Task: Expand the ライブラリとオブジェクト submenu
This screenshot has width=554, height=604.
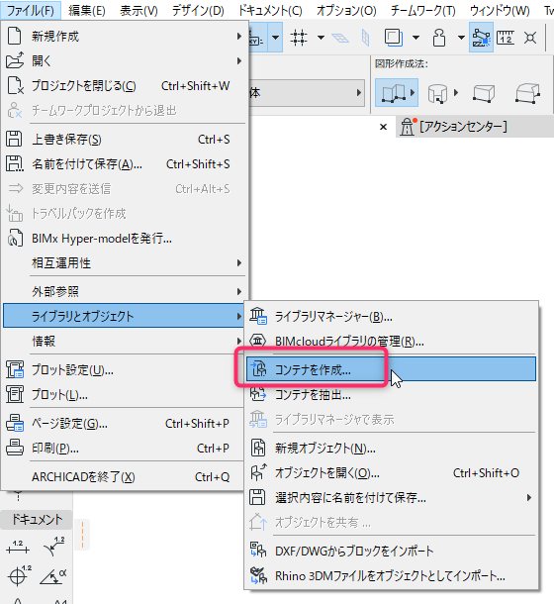Action: pyautogui.click(x=124, y=316)
